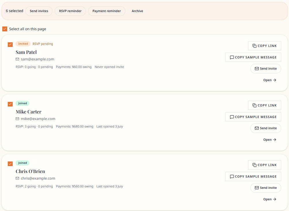Click the Invited status badge on Sam Patel
The height and width of the screenshot is (211, 289).
(23, 44)
